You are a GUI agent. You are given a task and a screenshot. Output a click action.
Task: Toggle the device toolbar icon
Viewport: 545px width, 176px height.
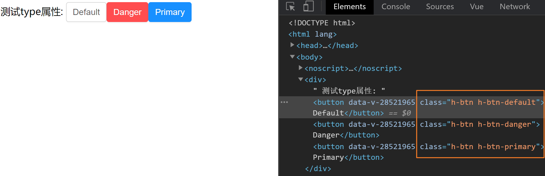(308, 7)
